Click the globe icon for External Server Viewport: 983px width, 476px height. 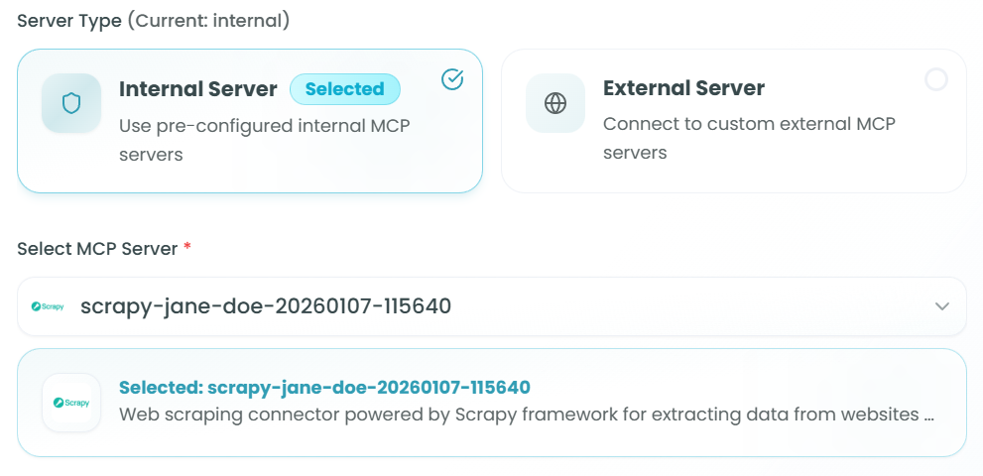click(555, 103)
